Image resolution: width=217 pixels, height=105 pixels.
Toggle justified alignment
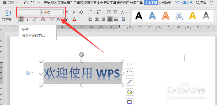click(x=110, y=19)
